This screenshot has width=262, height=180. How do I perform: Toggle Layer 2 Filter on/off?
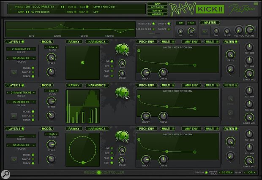pos(236,85)
